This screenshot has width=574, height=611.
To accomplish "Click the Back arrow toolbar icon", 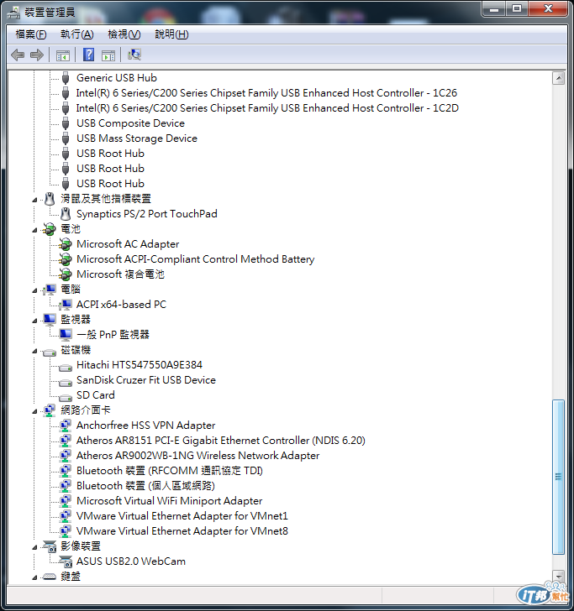I will (x=18, y=55).
